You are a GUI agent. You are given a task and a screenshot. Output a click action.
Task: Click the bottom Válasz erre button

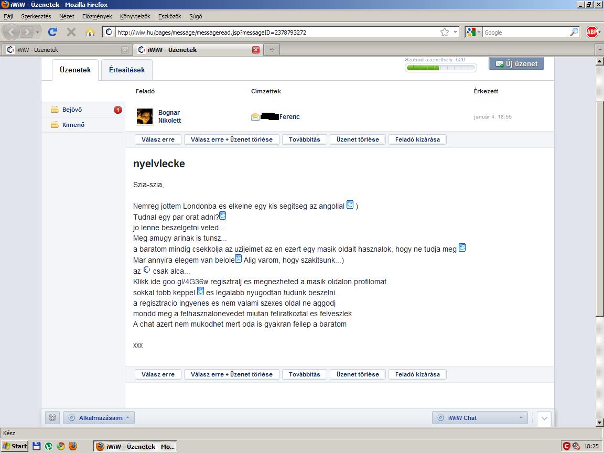(x=158, y=374)
